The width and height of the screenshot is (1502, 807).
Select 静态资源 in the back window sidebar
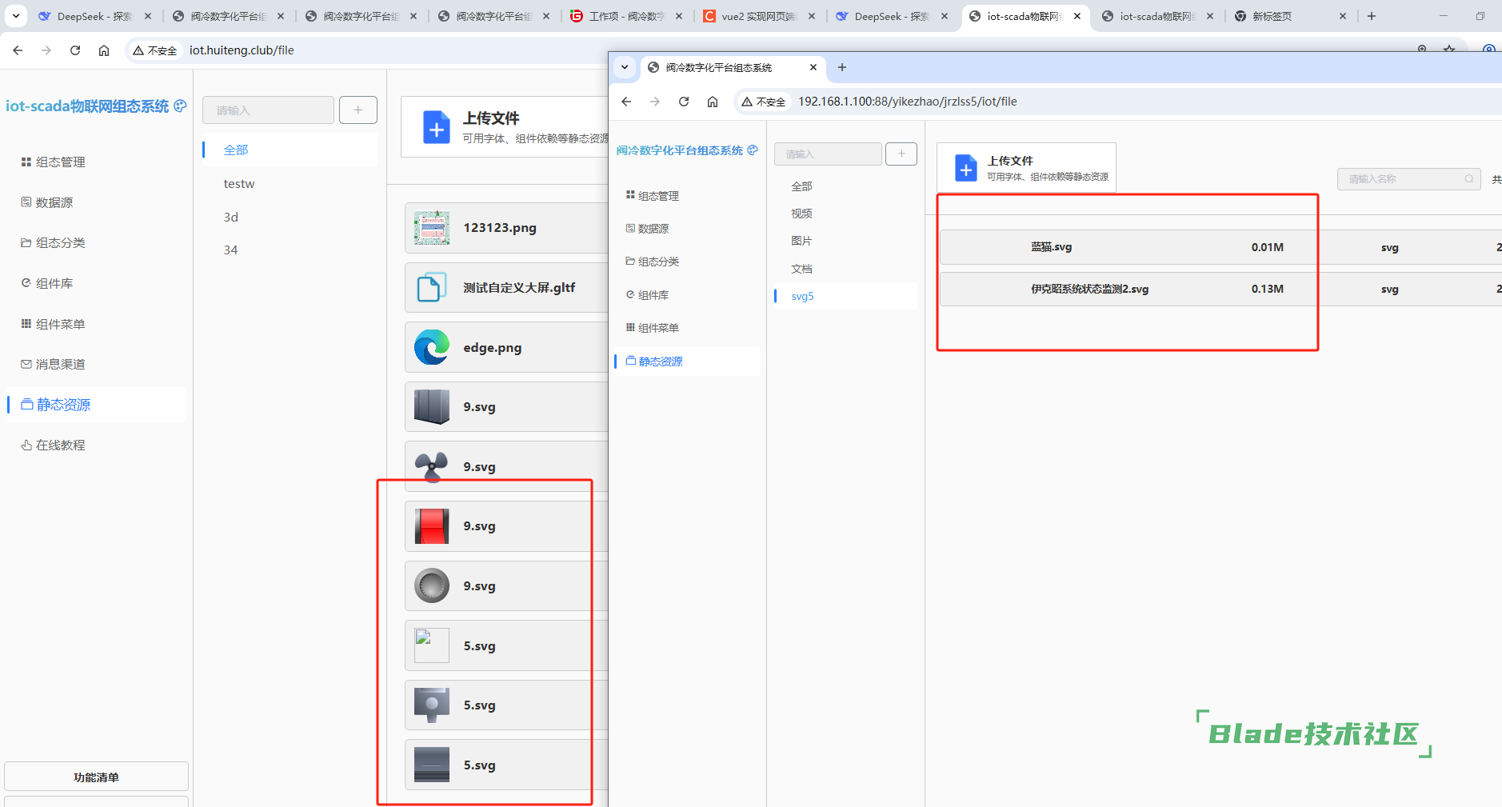[x=96, y=405]
